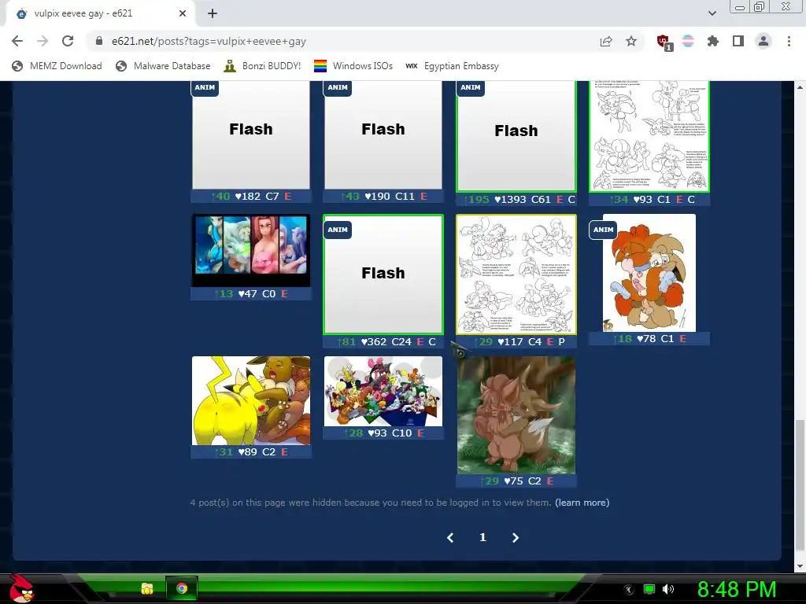The height and width of the screenshot is (604, 806).
Task: Click the WIX icon of Egyptian Embassy
Action: pyautogui.click(x=411, y=66)
